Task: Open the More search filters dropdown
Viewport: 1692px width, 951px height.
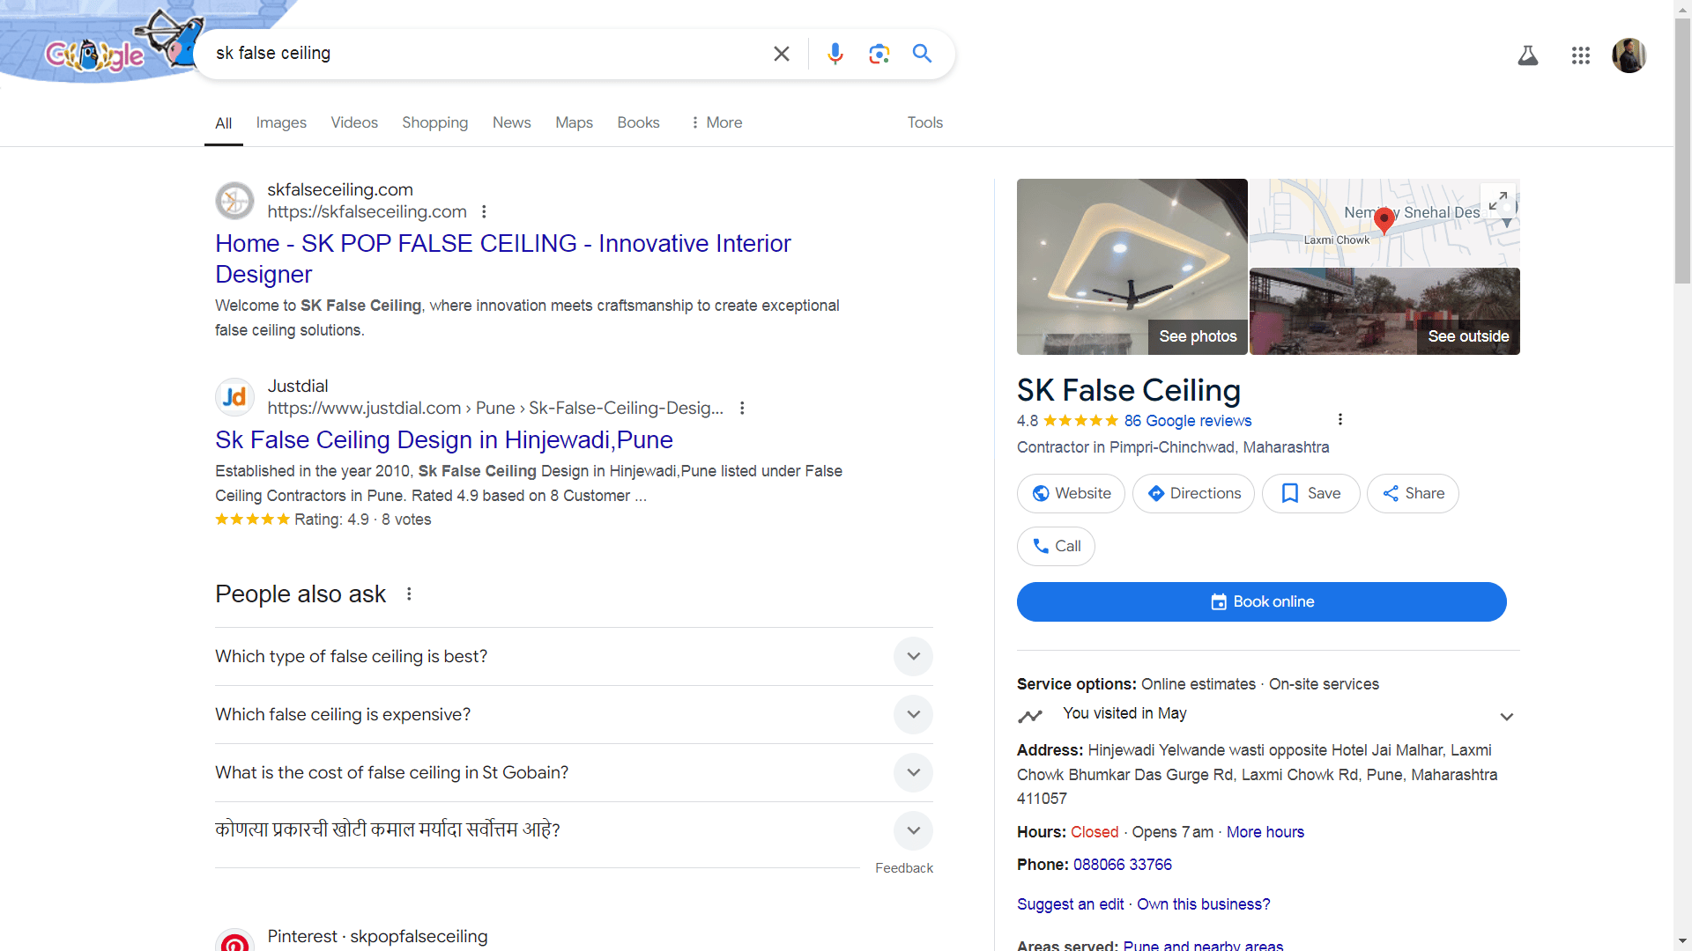Action: coord(716,122)
